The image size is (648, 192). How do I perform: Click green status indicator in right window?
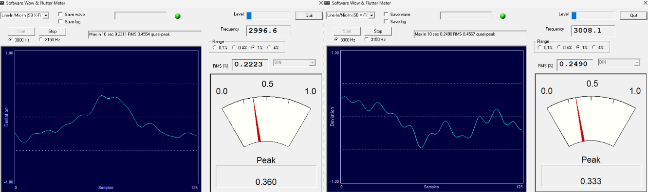click(503, 16)
